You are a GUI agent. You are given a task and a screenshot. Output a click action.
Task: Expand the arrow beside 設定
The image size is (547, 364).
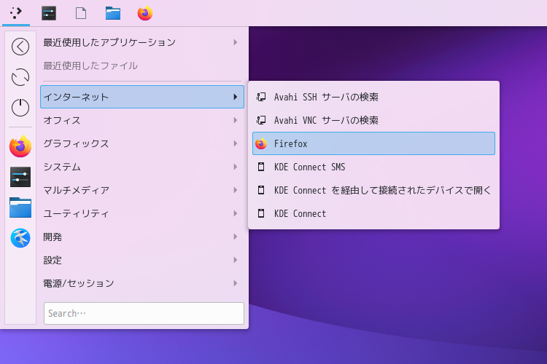(236, 260)
